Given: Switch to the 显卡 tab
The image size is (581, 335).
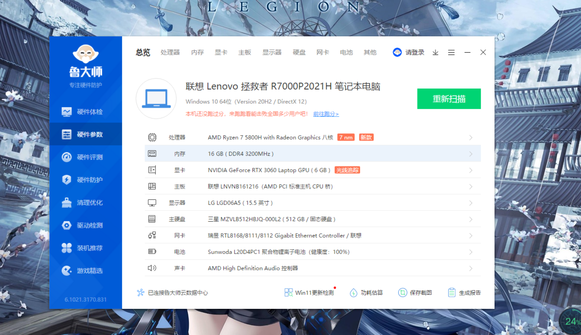Looking at the screenshot, I should 221,52.
